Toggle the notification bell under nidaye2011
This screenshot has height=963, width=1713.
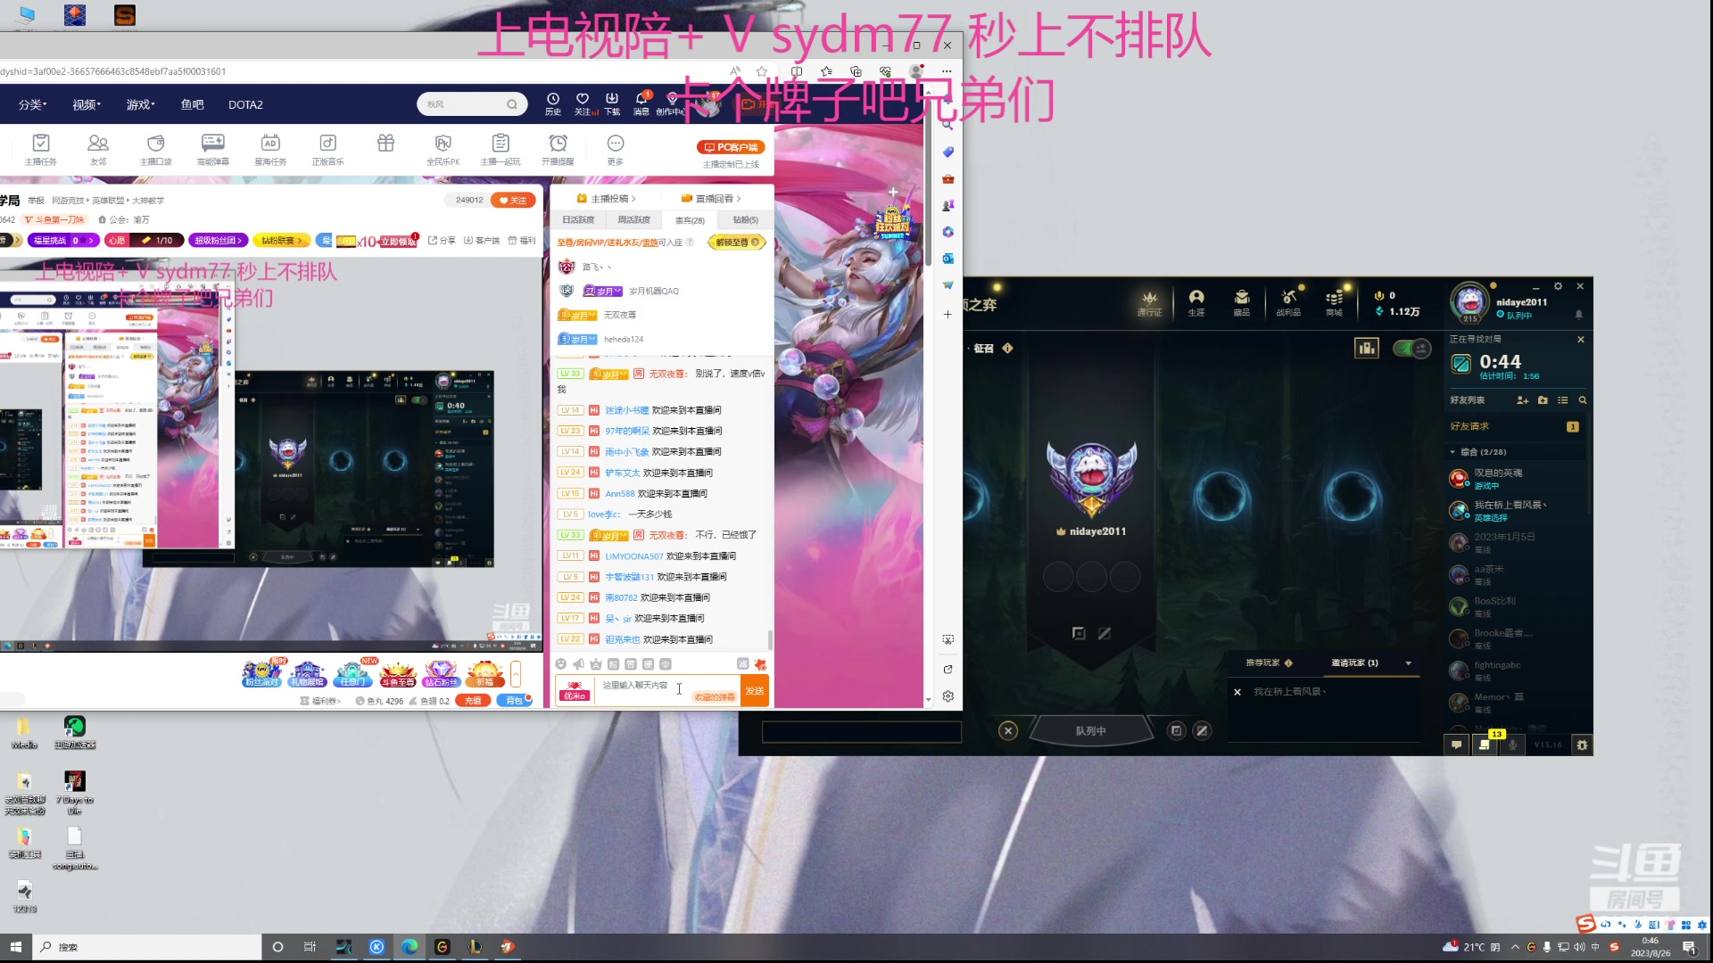click(1578, 315)
